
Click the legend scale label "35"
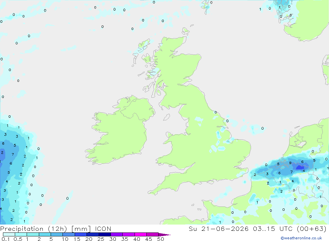[125, 239]
